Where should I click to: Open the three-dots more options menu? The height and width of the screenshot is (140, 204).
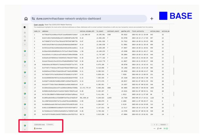coord(154,128)
